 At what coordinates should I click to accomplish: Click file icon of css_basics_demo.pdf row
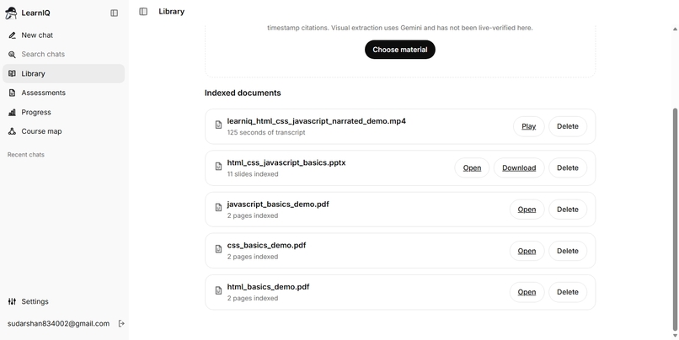coord(219,249)
